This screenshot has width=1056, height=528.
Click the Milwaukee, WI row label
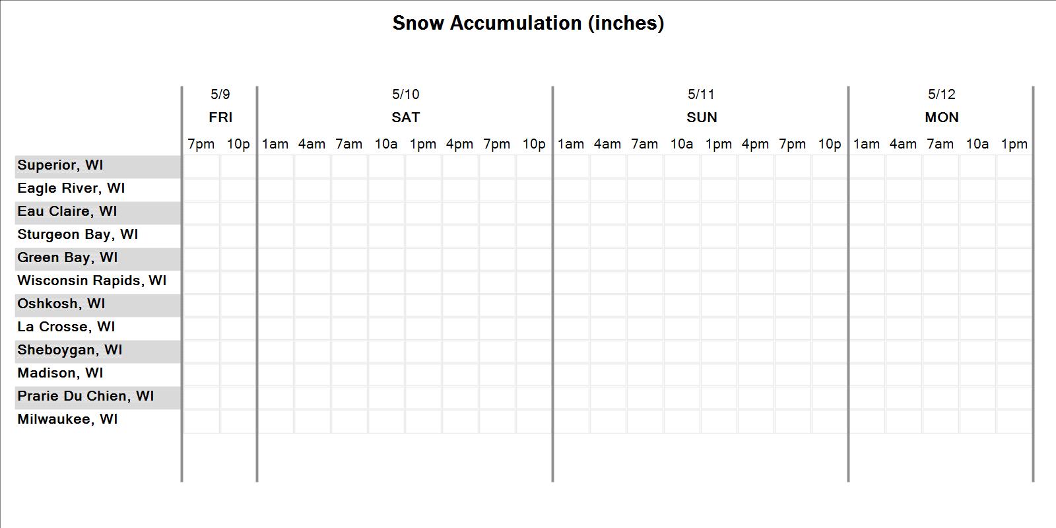tap(67, 420)
